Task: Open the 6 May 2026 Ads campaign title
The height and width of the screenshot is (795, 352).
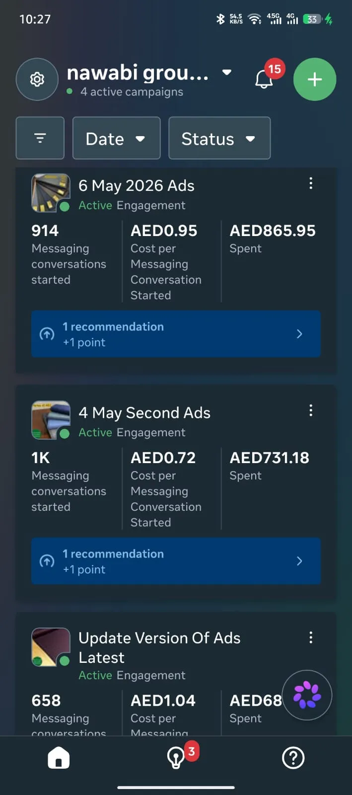Action: pos(137,185)
